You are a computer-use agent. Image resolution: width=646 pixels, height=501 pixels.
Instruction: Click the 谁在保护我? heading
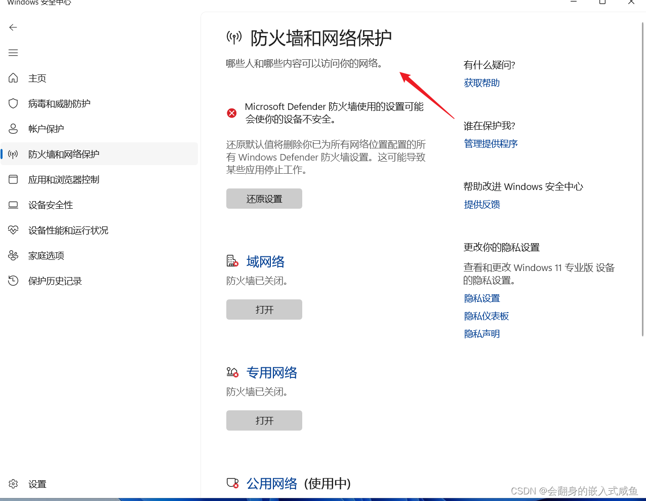coord(490,126)
